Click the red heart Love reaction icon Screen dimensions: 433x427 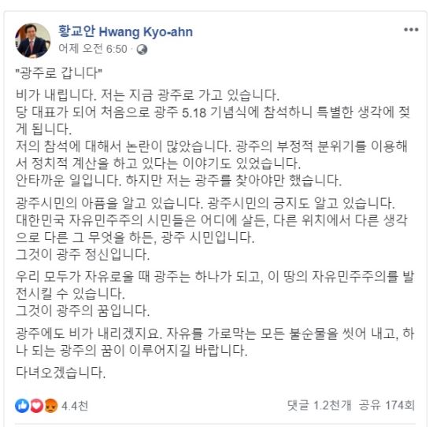pos(36,406)
